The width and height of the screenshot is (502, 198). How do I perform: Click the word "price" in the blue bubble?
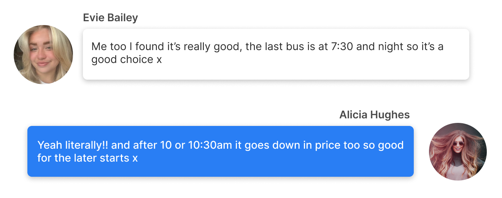coord(328,146)
